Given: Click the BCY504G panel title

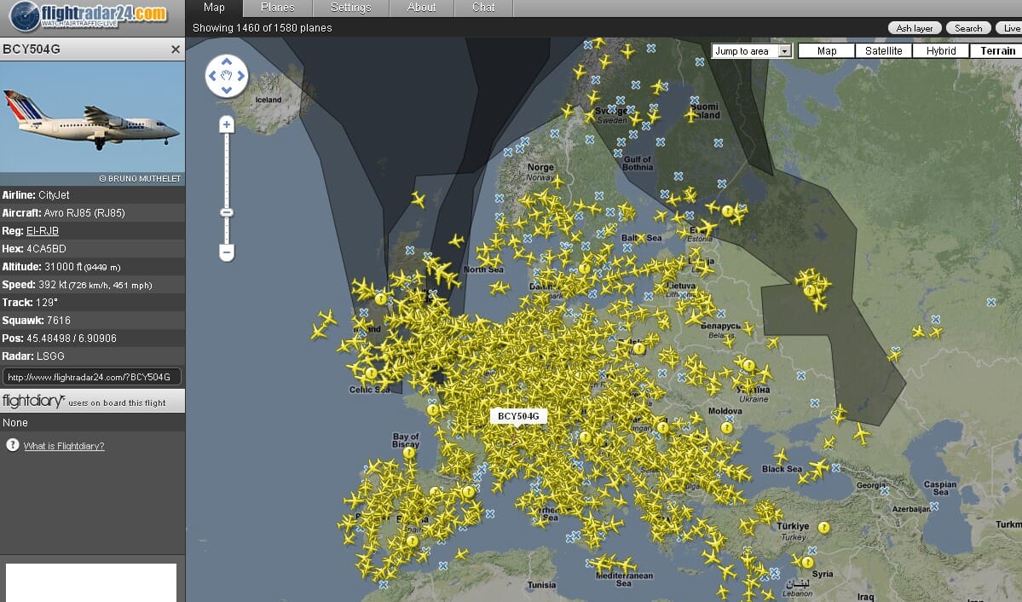Looking at the screenshot, I should tap(32, 49).
